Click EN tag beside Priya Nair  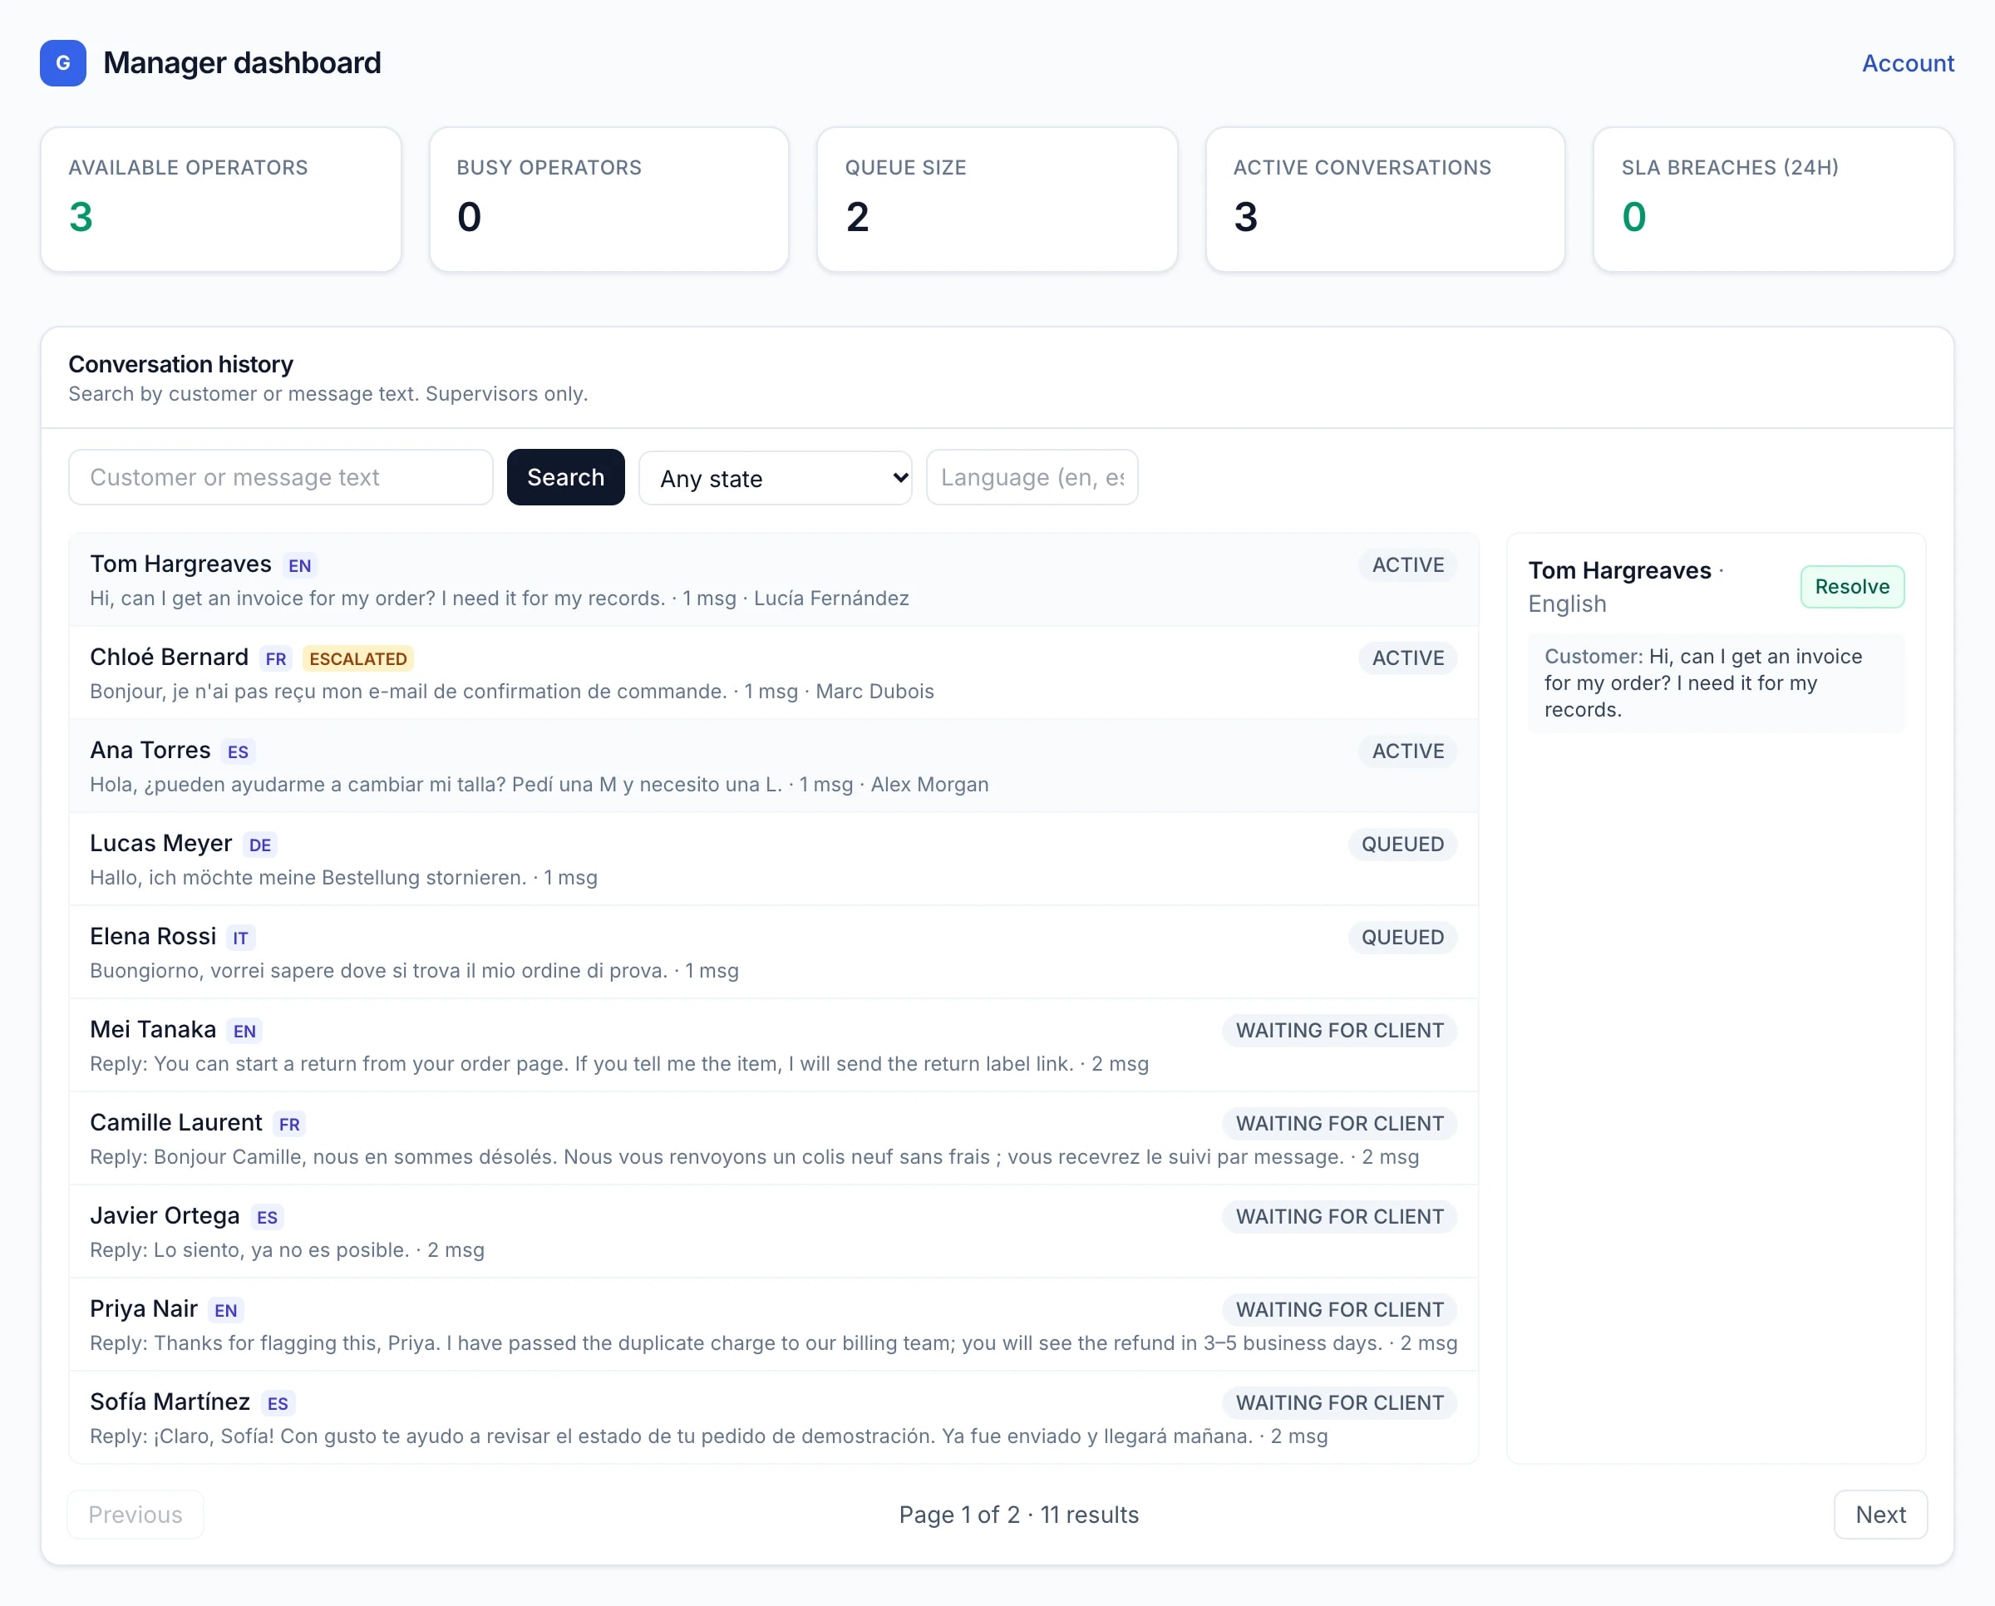[x=226, y=1310]
